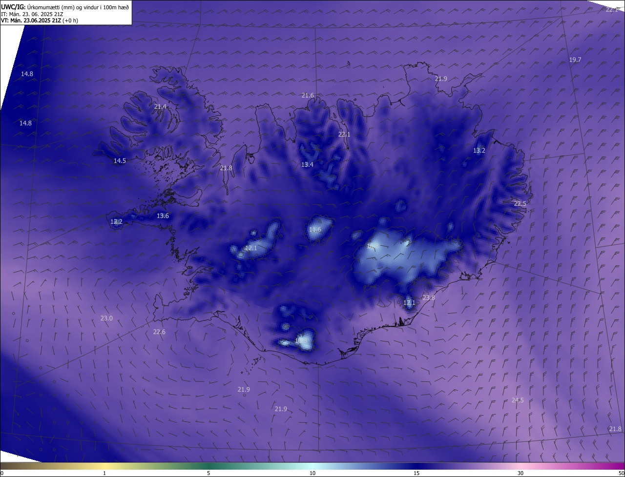Viewport: 625px width, 477px height.
Task: Click the colour scale label 0
Action: [2, 473]
